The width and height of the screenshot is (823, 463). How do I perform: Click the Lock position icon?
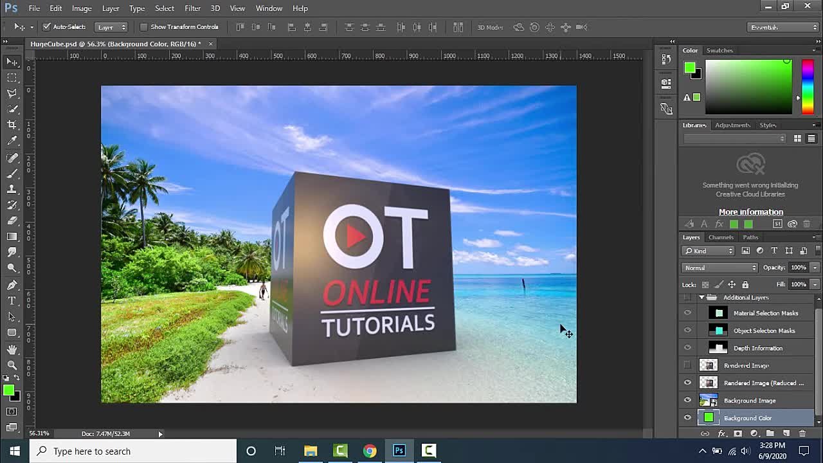pyautogui.click(x=732, y=284)
